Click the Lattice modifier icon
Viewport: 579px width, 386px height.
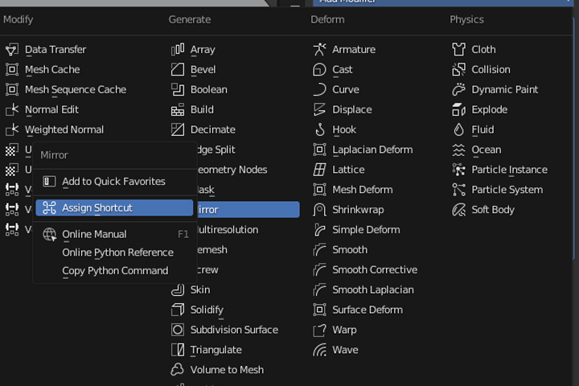pyautogui.click(x=319, y=170)
